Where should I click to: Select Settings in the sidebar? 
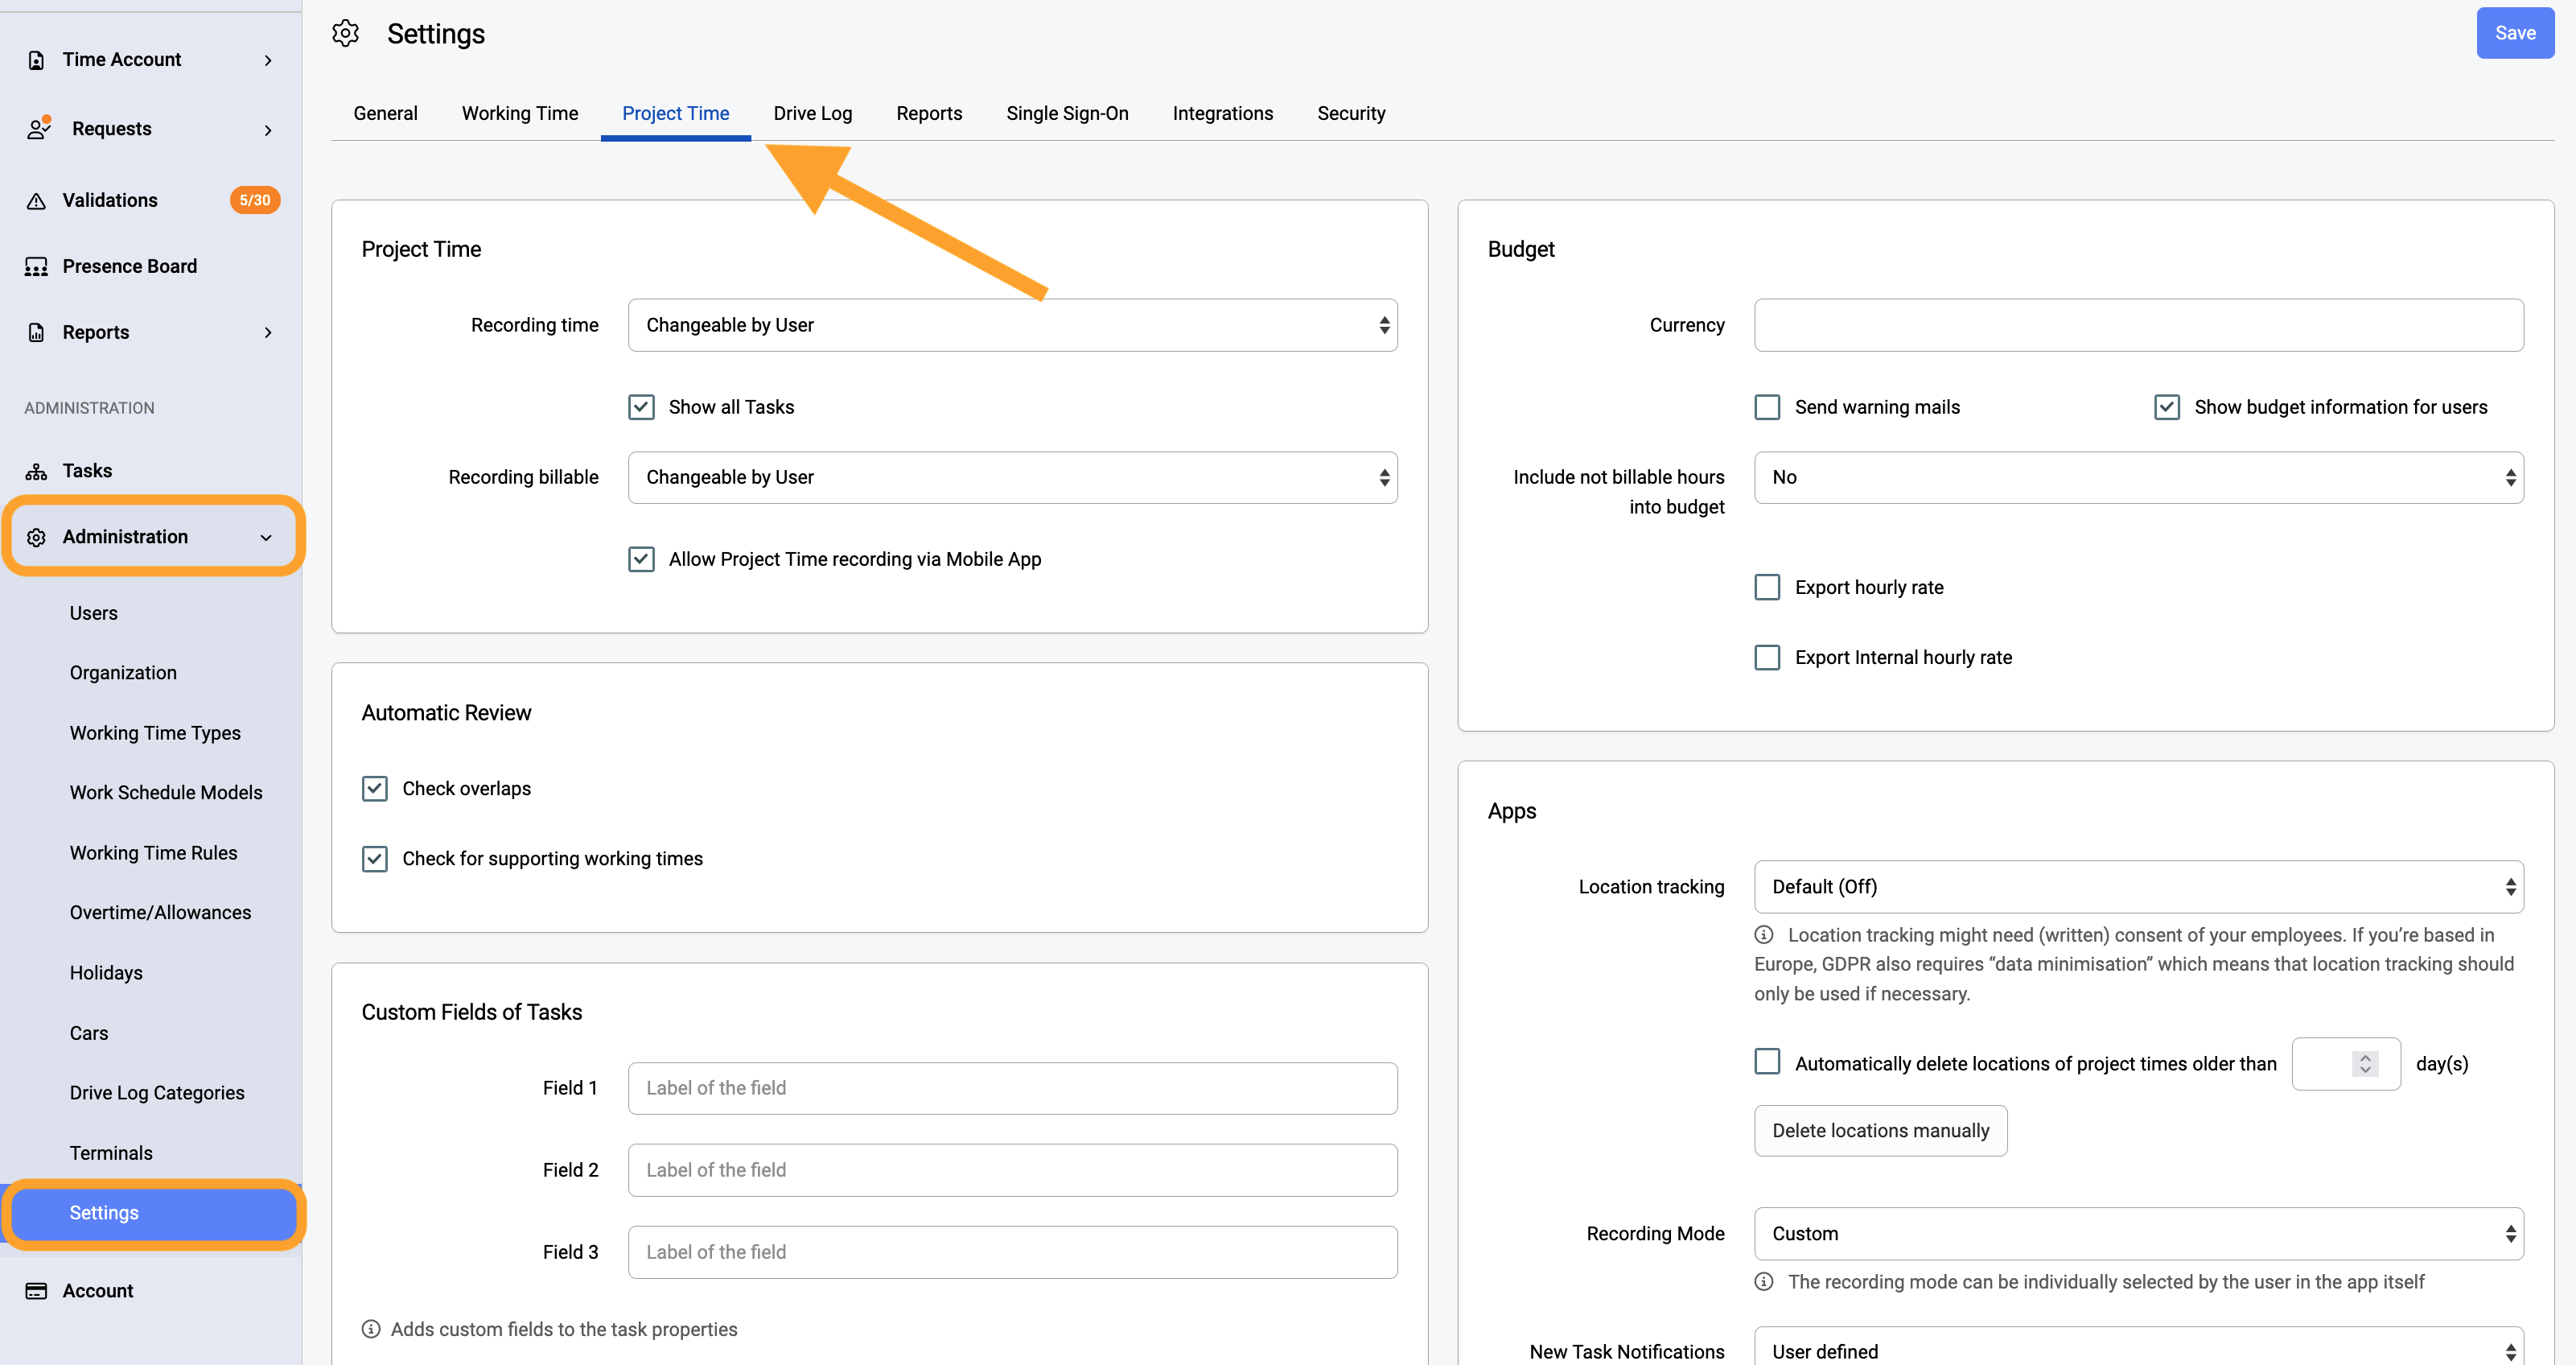tap(154, 1213)
